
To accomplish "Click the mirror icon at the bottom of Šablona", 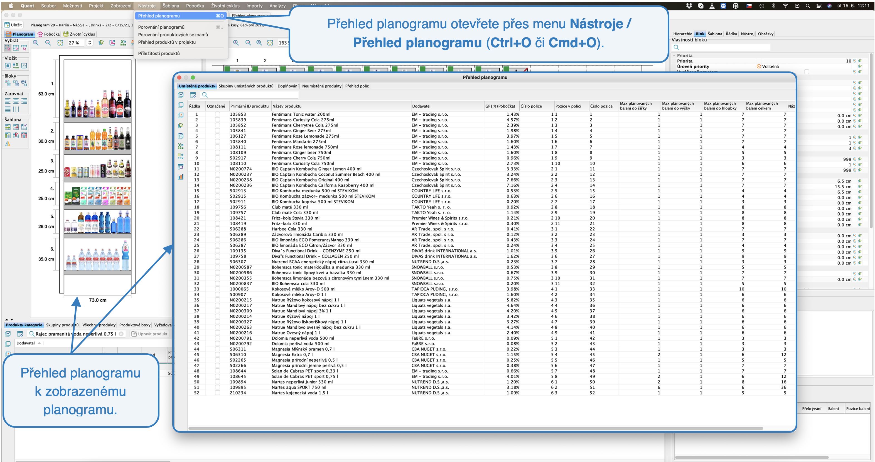I will (8, 144).
